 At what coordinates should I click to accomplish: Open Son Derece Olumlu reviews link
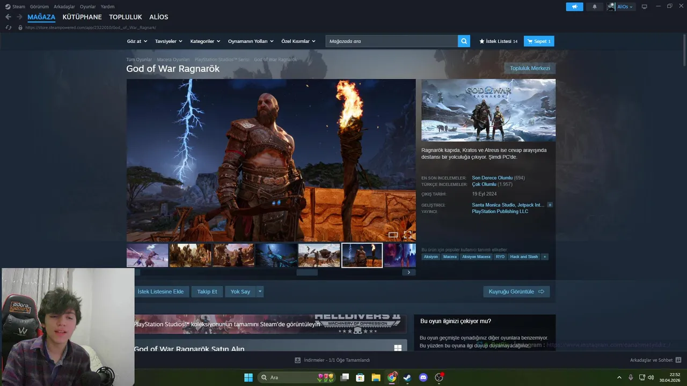(x=492, y=177)
